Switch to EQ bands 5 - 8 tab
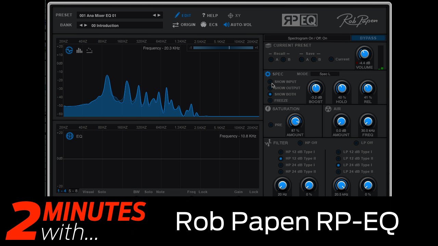Viewport: 438px width, 246px height. 73,191
